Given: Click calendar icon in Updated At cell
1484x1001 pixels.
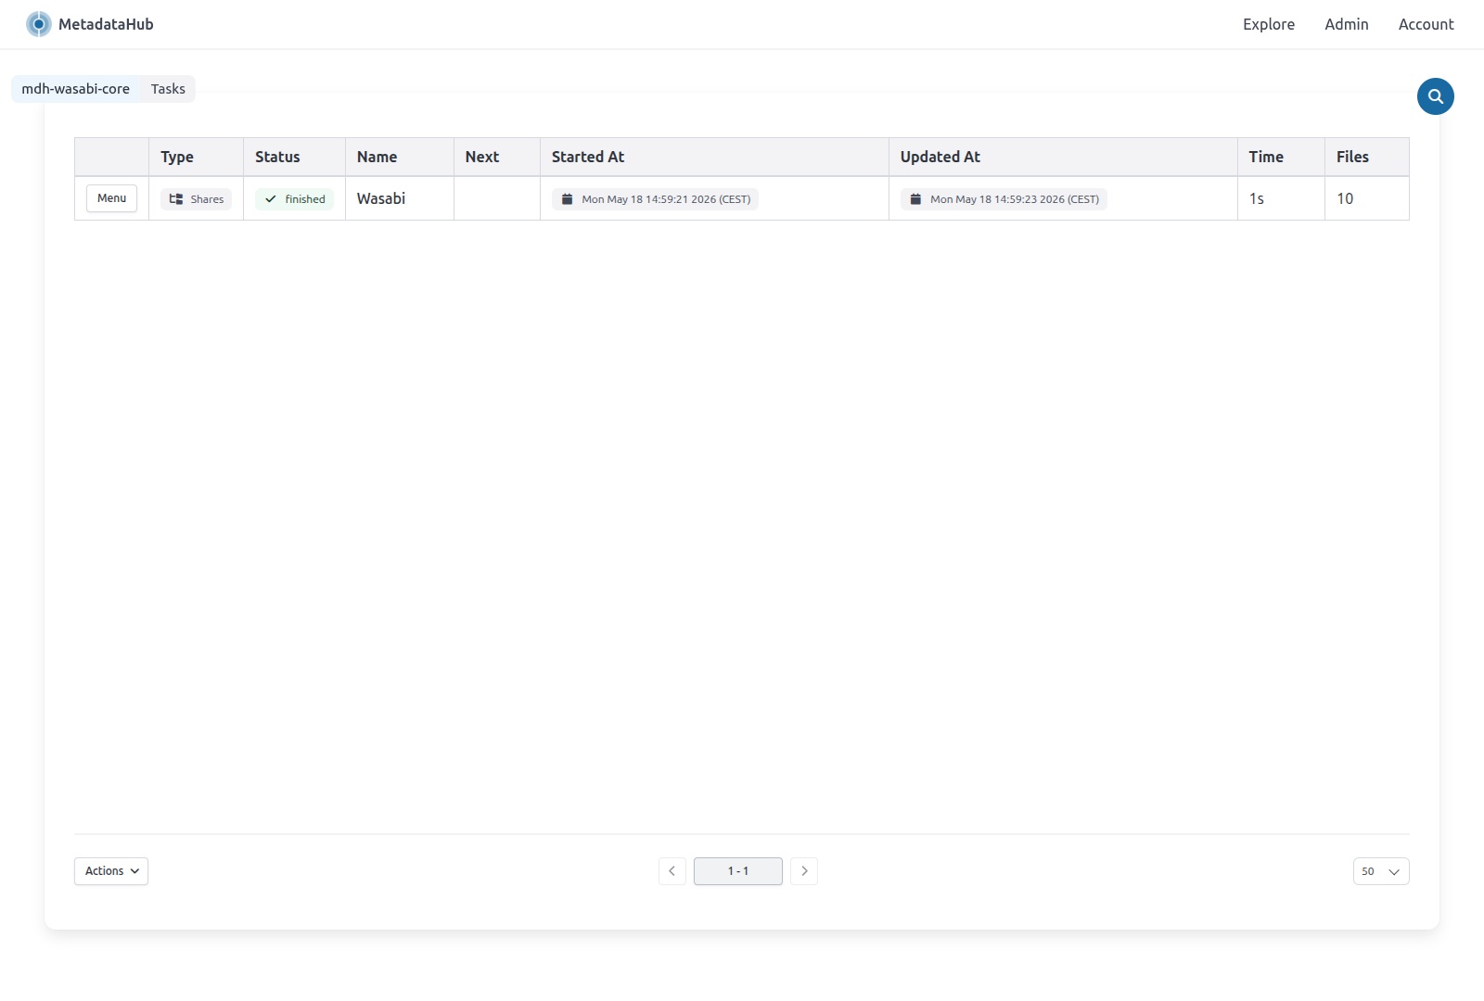Looking at the screenshot, I should [x=915, y=199].
